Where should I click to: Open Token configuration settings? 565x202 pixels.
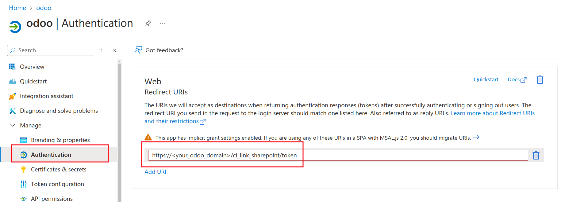pyautogui.click(x=57, y=184)
